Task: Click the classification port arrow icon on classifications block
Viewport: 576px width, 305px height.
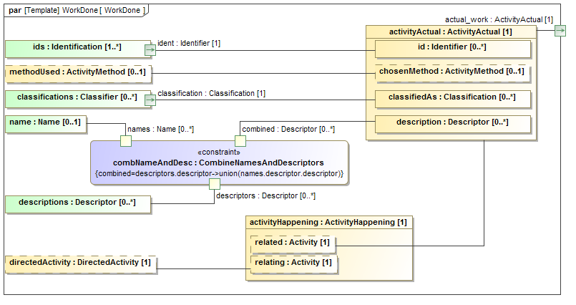Action: click(150, 100)
